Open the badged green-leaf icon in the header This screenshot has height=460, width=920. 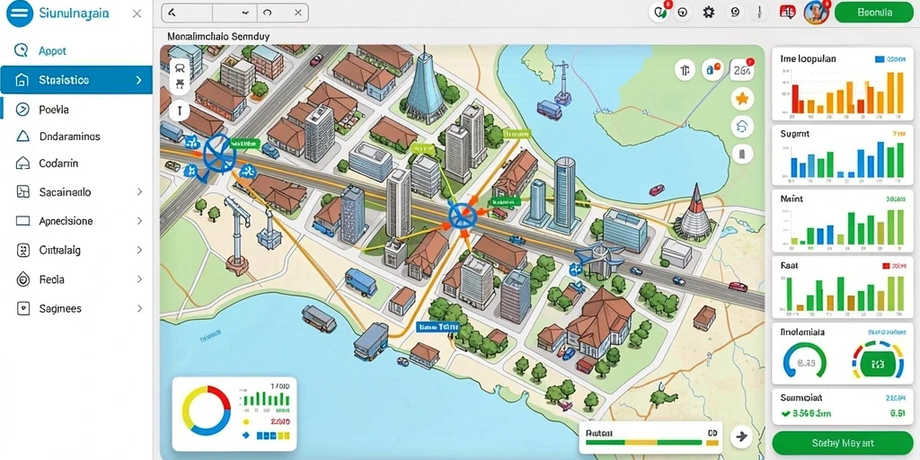(659, 13)
